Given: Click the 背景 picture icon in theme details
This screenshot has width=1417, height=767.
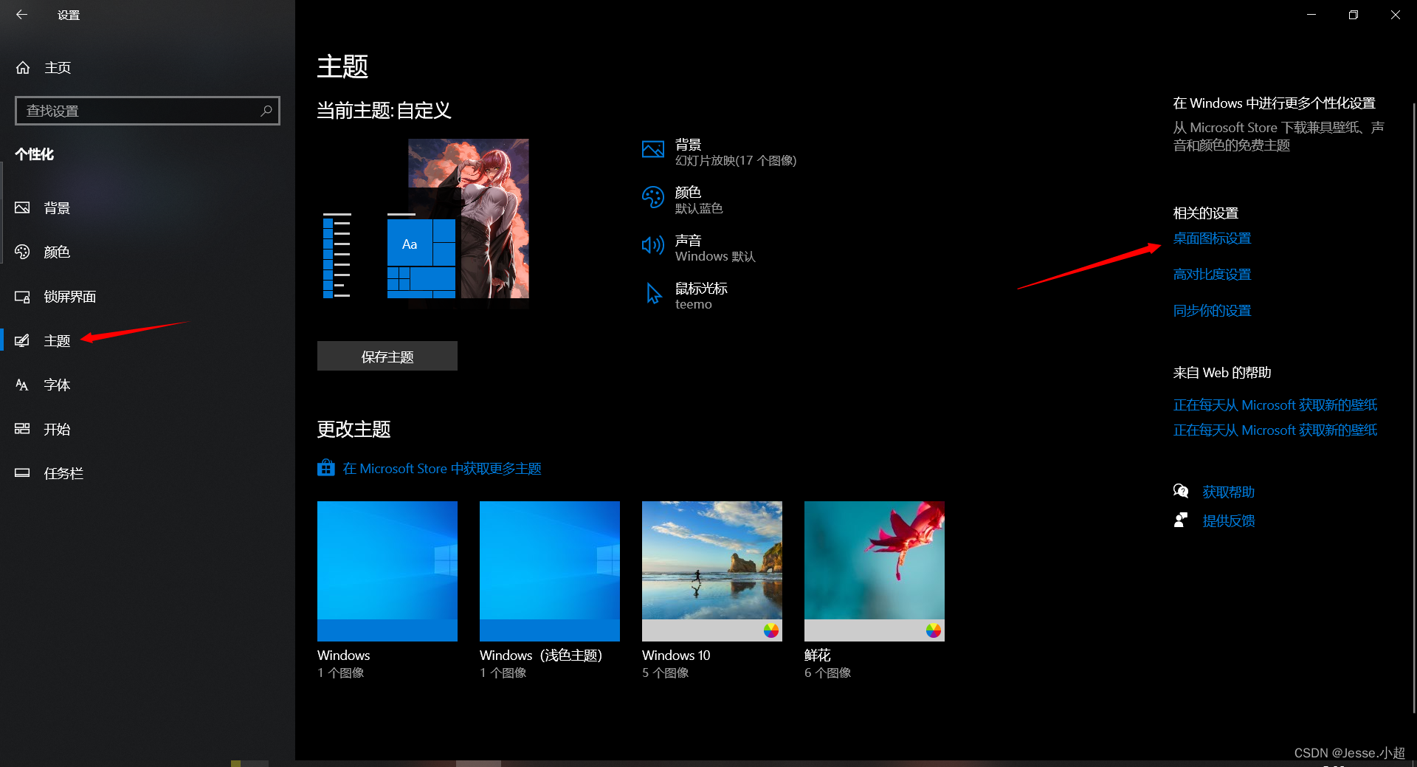Looking at the screenshot, I should [x=653, y=150].
